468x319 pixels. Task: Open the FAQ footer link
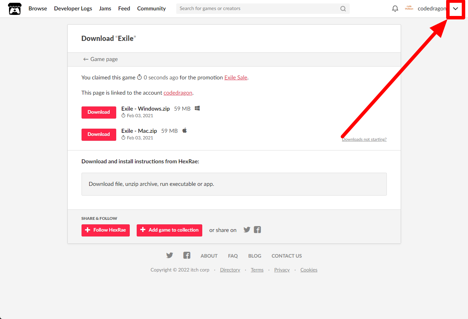[233, 256]
